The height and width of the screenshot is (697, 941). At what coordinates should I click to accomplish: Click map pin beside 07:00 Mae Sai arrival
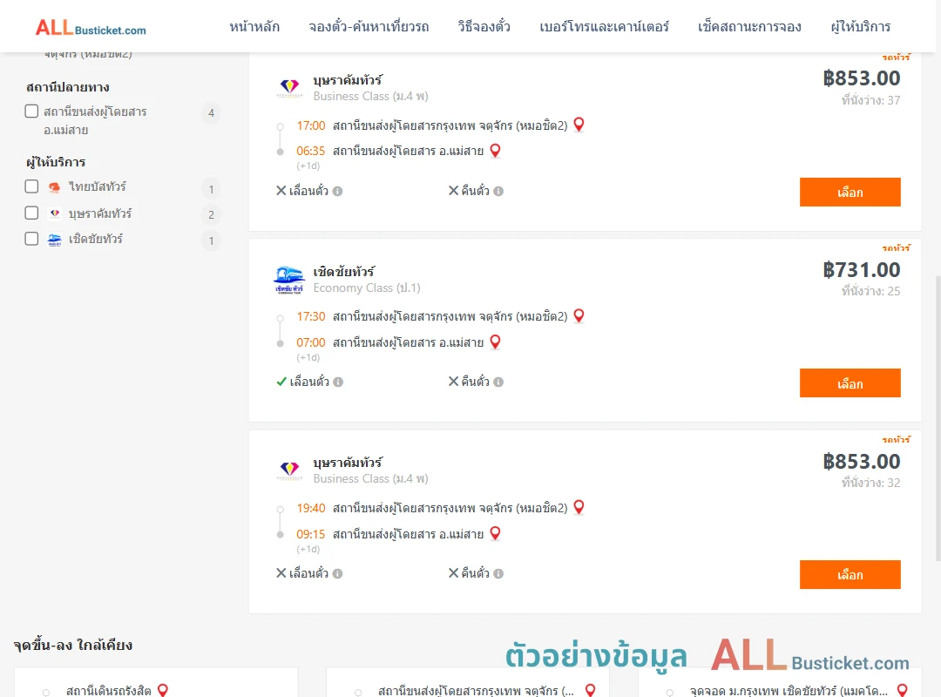tap(495, 342)
